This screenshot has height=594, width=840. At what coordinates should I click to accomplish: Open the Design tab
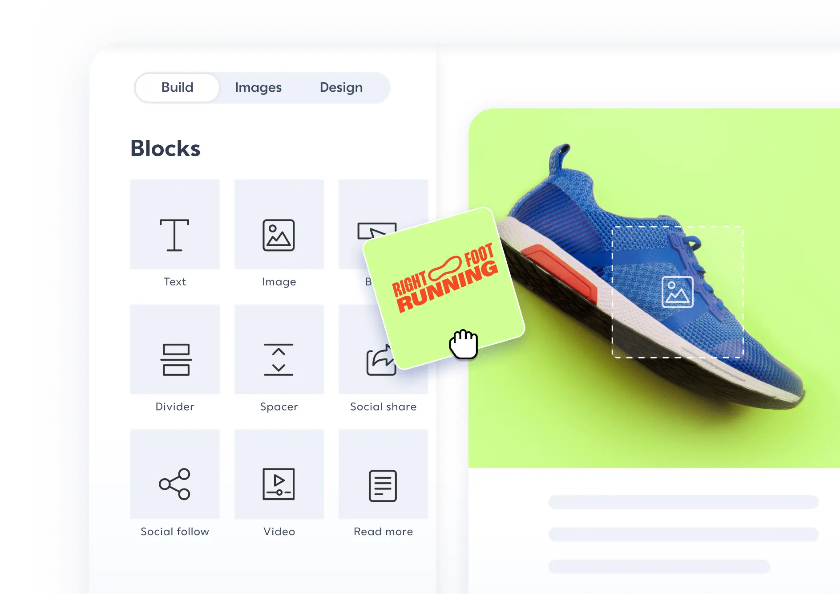coord(341,87)
